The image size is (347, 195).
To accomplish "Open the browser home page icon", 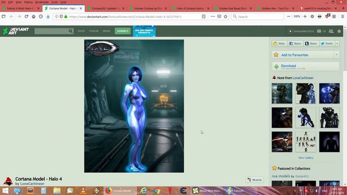I will (x=34, y=17).
